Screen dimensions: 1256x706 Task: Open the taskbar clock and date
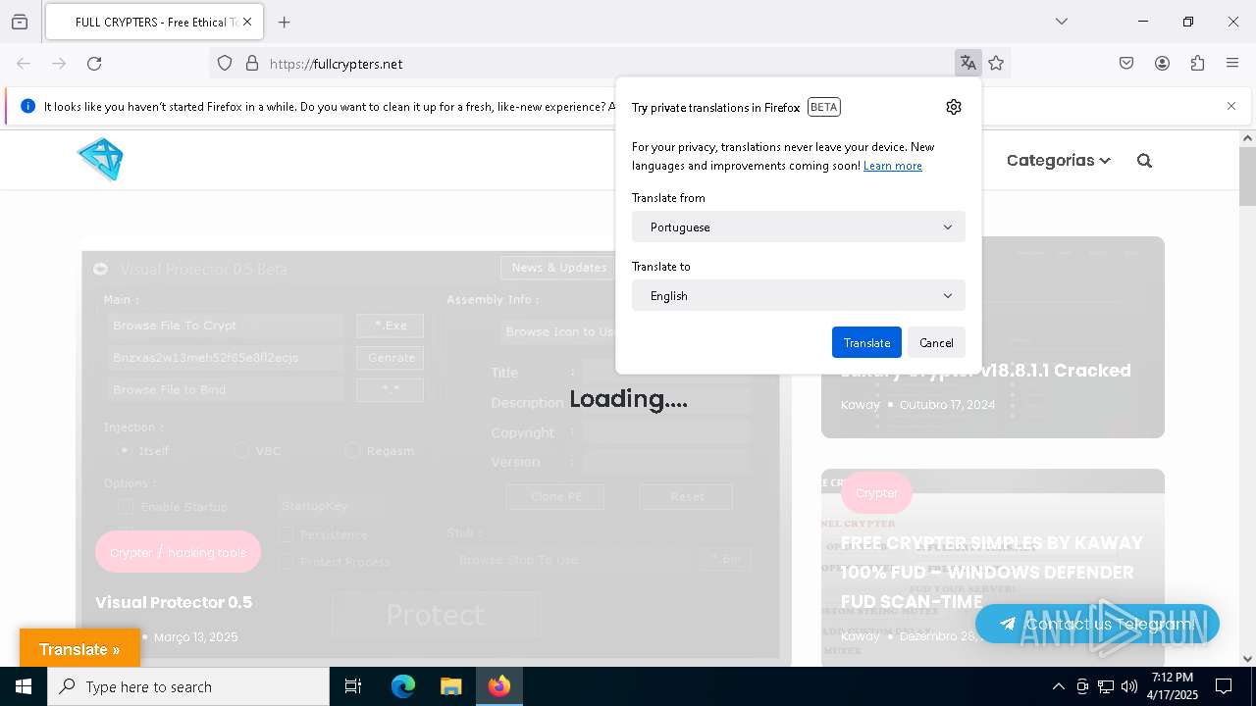point(1173,686)
